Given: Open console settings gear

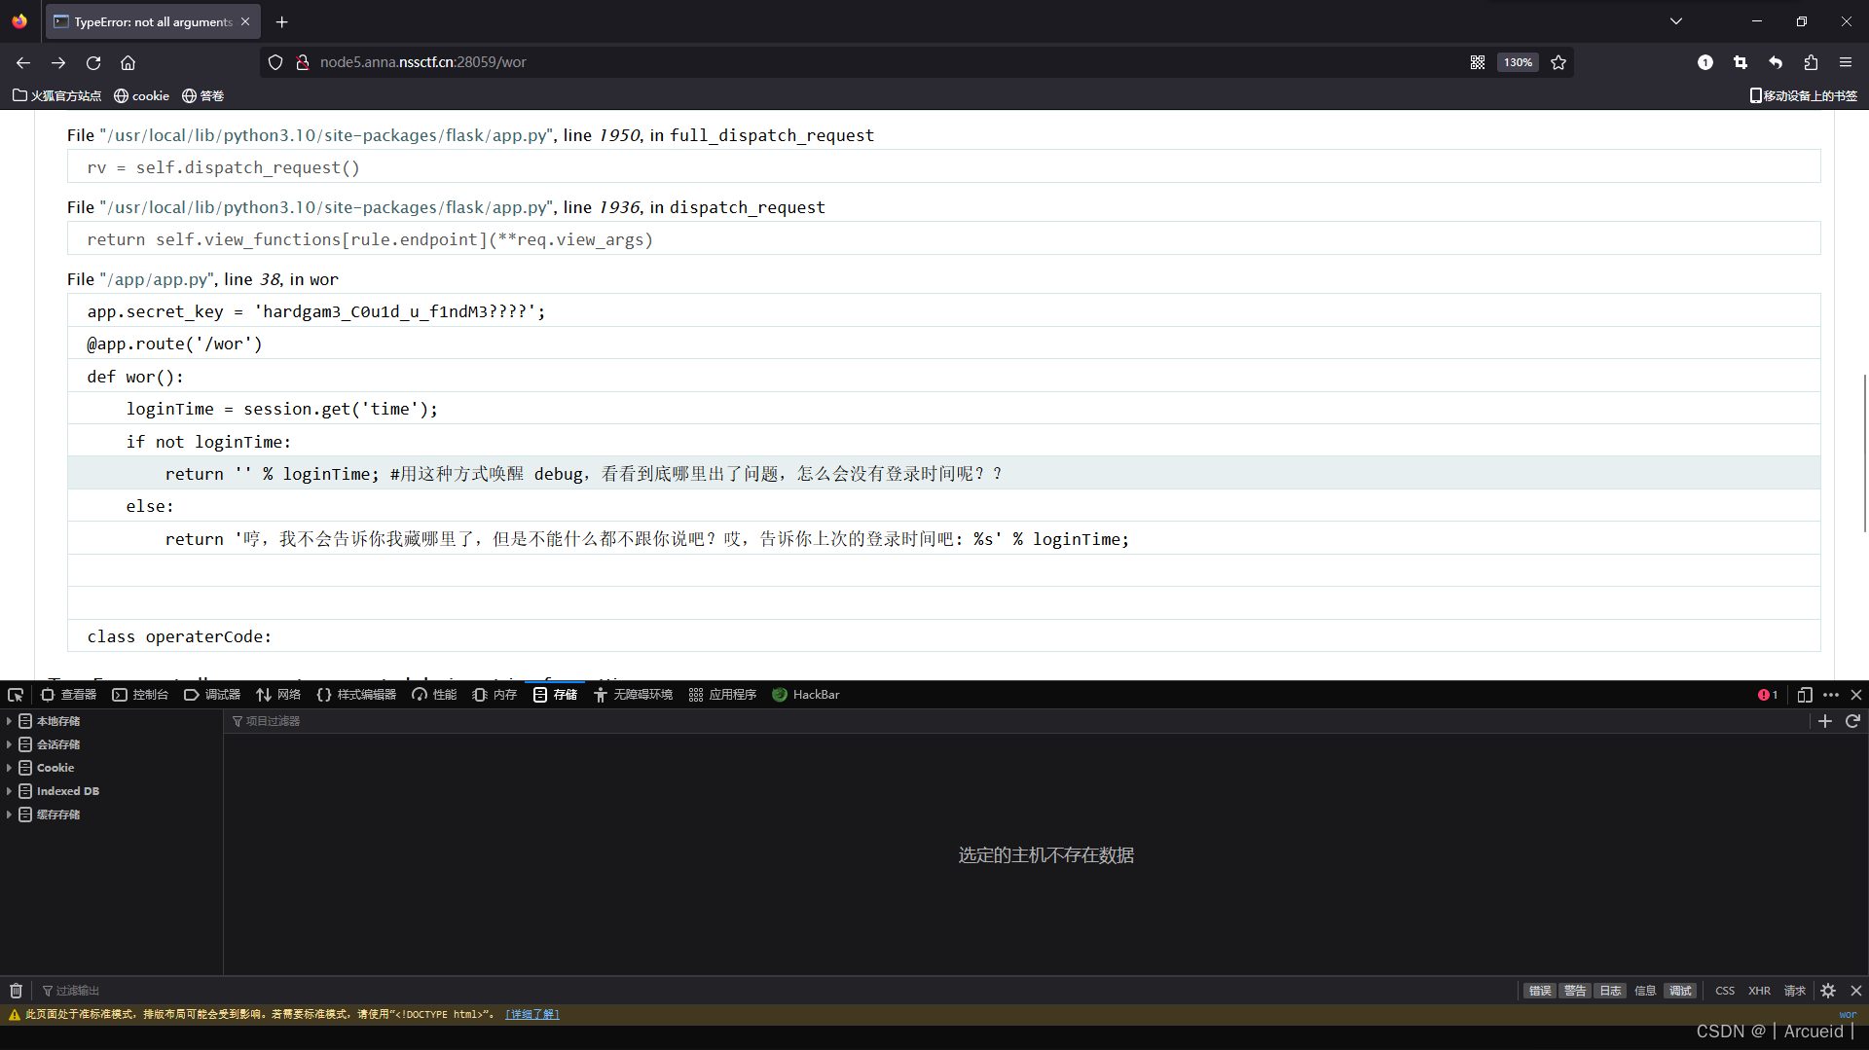Looking at the screenshot, I should coord(1828,991).
